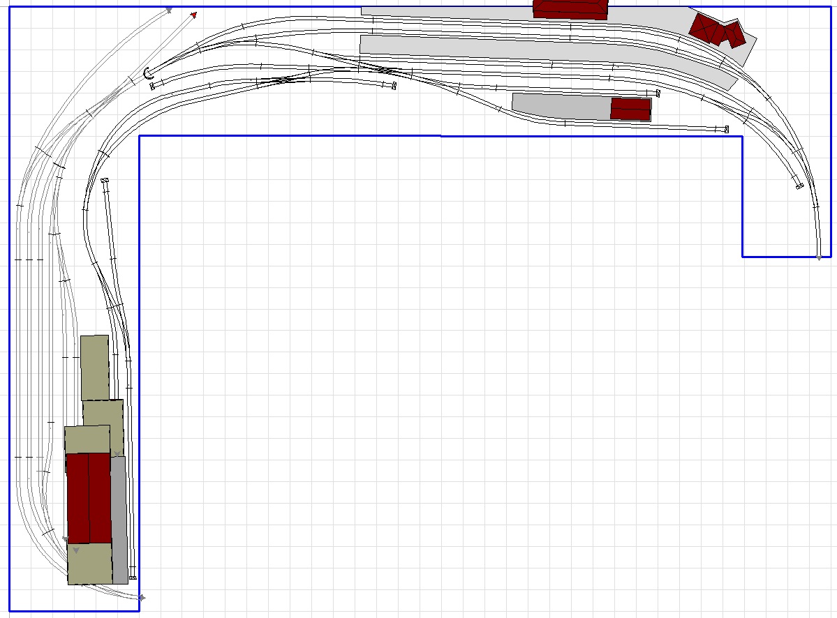This screenshot has height=618, width=837.
Task: Click the red arrow track endpoint marker
Action: click(193, 15)
